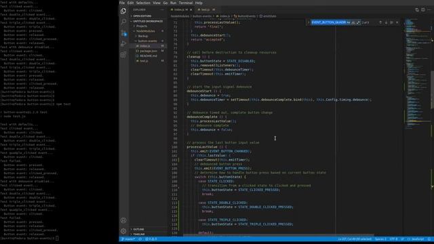Click the index.js breadcrumb segment

coord(223,16)
